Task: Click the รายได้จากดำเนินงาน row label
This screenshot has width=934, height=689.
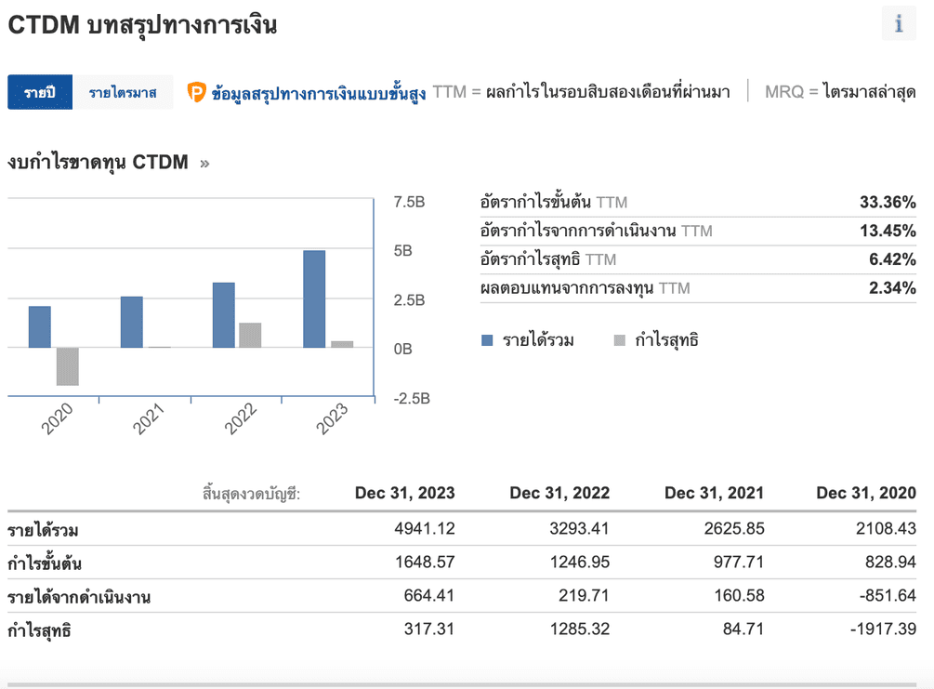Action: click(x=79, y=597)
